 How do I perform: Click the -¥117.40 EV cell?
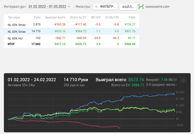click(x=80, y=24)
